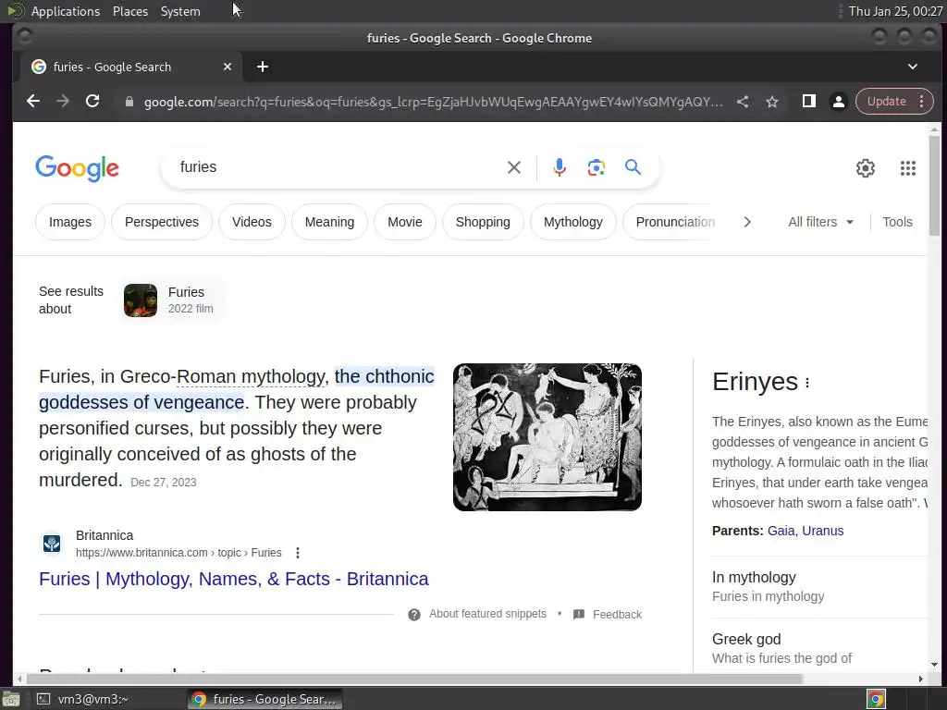
Task: Open the System menu
Action: [180, 11]
